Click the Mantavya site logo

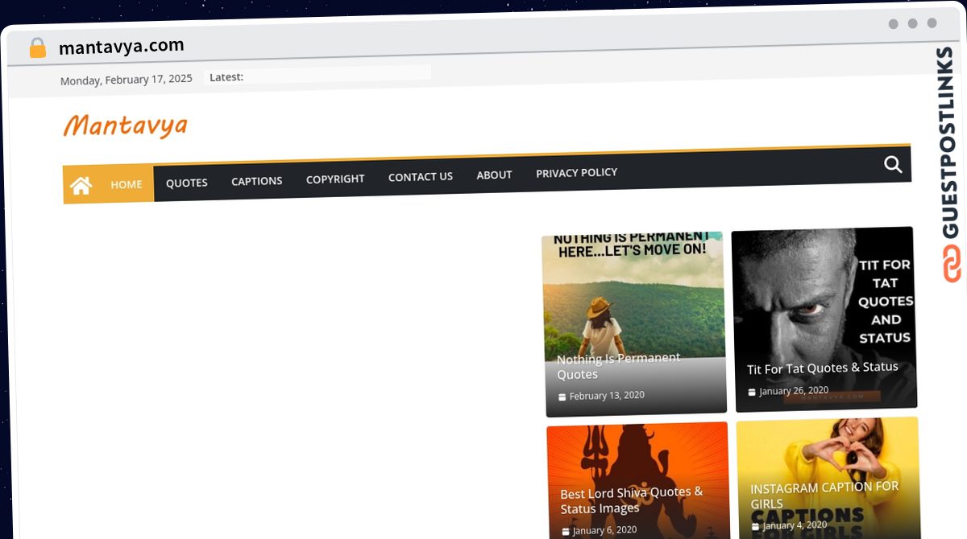(126, 125)
